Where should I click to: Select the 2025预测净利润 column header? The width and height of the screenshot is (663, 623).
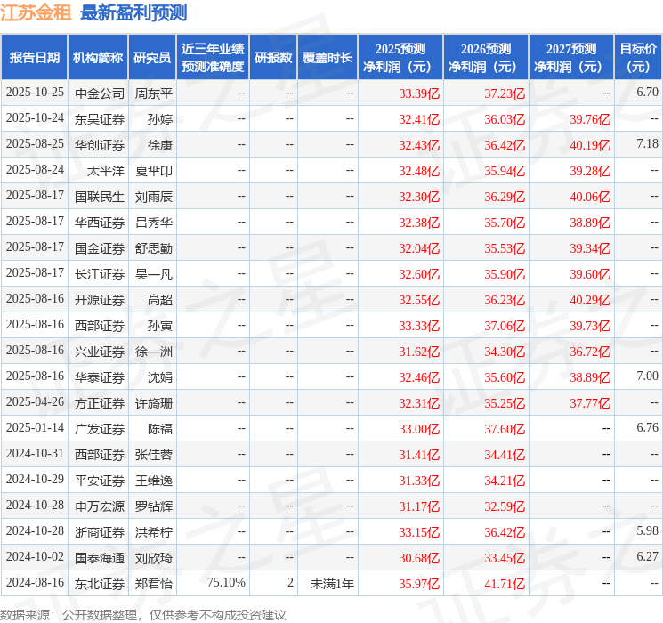pos(400,57)
